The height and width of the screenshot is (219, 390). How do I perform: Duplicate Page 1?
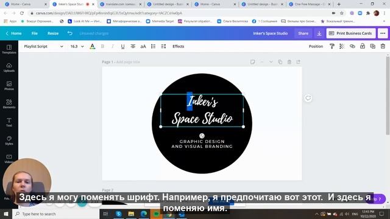[x=280, y=62]
